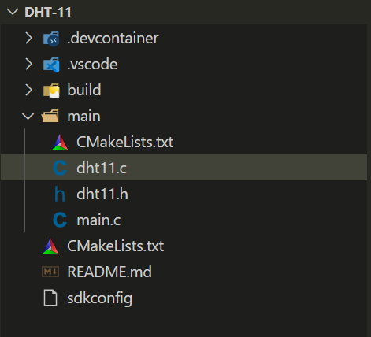Click the build folder icon
The image size is (371, 337).
(x=51, y=91)
